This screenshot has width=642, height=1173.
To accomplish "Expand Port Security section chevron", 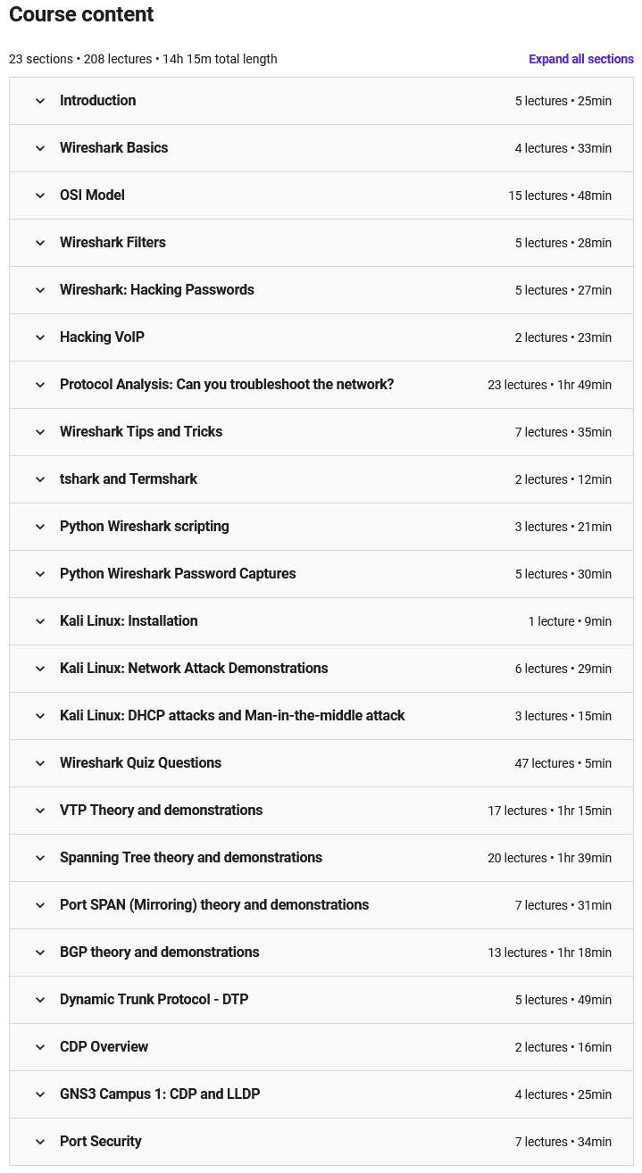I will [x=40, y=1142].
